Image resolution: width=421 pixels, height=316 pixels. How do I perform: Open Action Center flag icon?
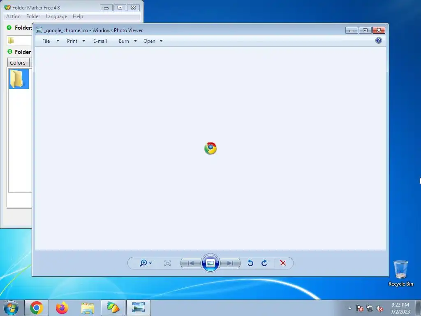click(x=360, y=308)
